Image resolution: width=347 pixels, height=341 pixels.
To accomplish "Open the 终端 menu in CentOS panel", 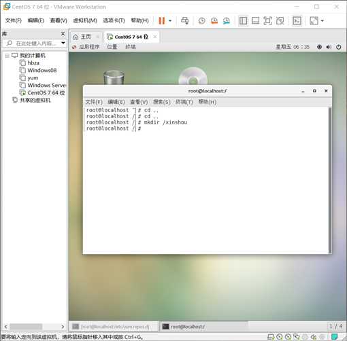I will (131, 47).
